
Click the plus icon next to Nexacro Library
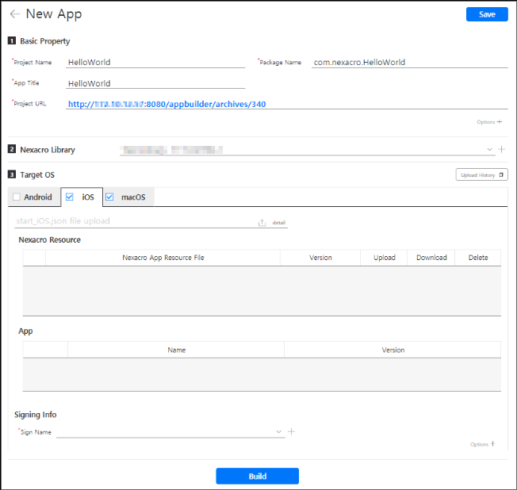(501, 149)
